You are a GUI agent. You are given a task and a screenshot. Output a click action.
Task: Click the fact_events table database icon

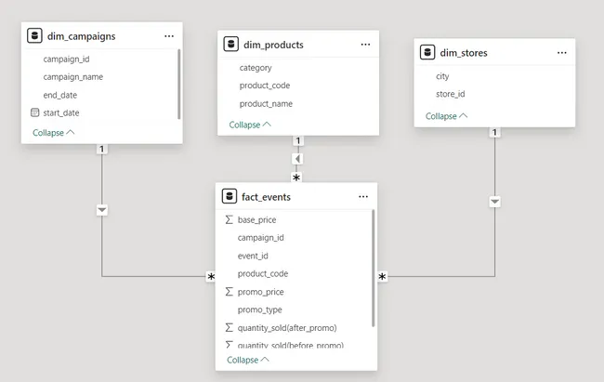coord(229,197)
